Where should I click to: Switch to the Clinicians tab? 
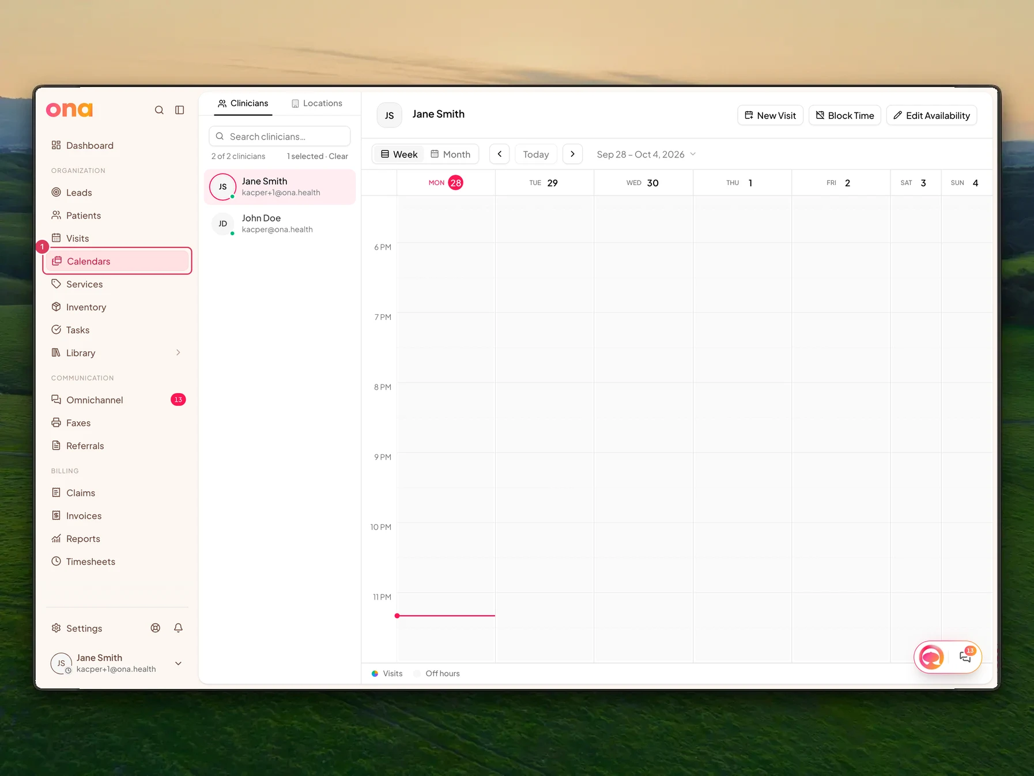pos(243,103)
